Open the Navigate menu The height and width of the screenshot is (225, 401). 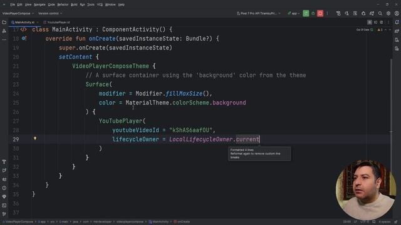point(39,4)
